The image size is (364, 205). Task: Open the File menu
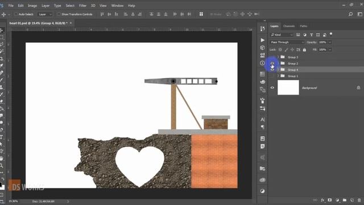(11, 6)
